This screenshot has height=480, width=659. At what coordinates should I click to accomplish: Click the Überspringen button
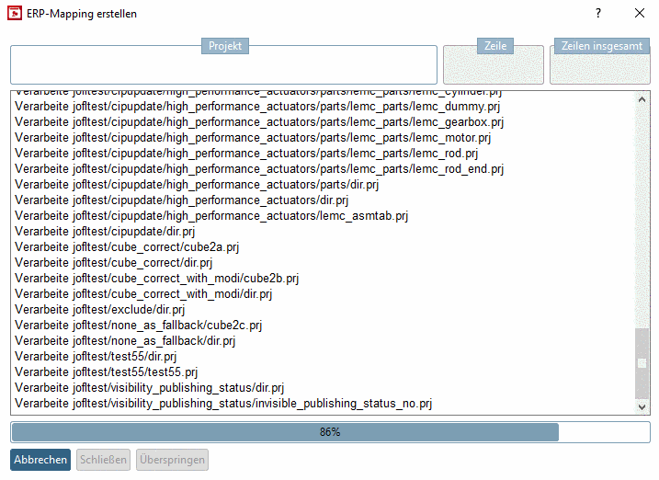[x=172, y=460]
